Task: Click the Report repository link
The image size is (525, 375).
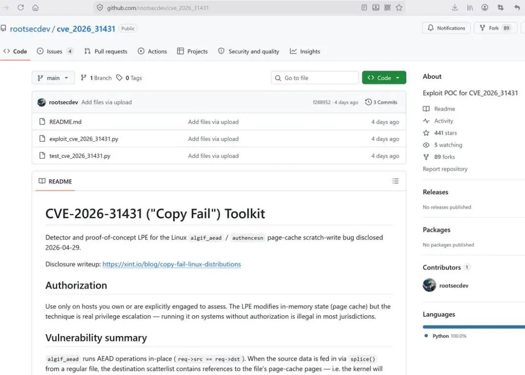Action: click(445, 169)
